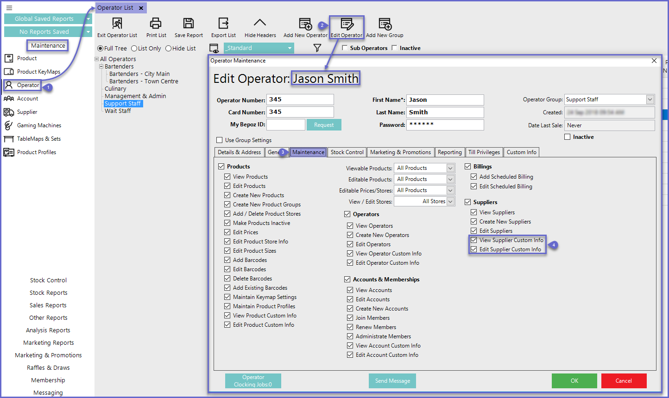Viewport: 669px width, 398px height.
Task: Open the Till Privileges tab
Action: coord(484,152)
